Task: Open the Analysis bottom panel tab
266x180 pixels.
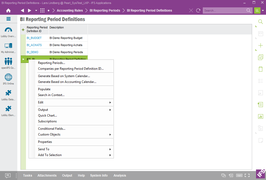Action: (120, 176)
